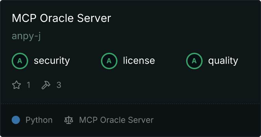
Task: Star the server with the star icon
Action: pos(16,85)
